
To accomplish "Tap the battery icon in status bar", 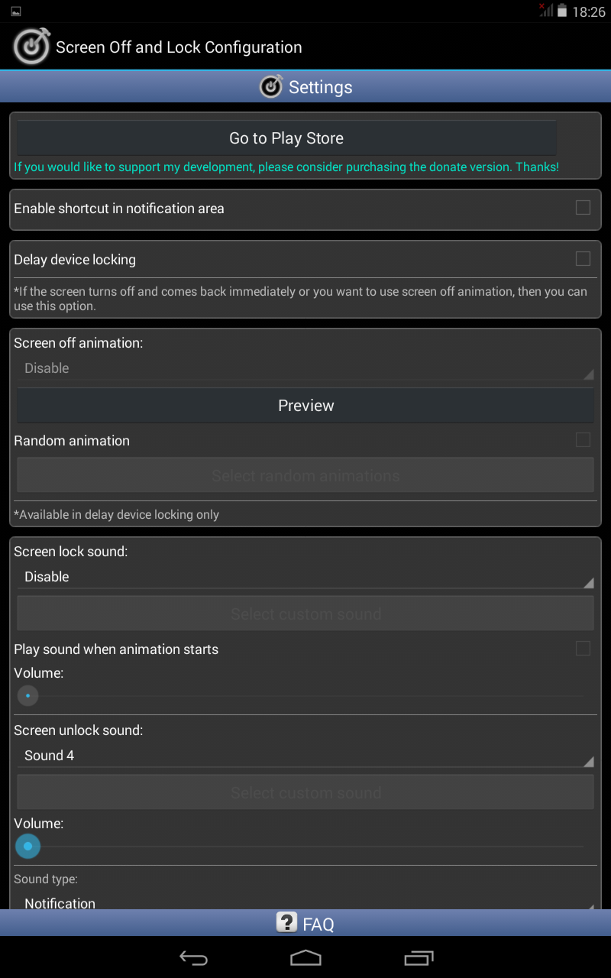I will coord(562,11).
